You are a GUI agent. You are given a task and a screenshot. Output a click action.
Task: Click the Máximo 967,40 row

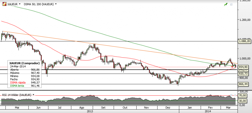(x=25, y=73)
